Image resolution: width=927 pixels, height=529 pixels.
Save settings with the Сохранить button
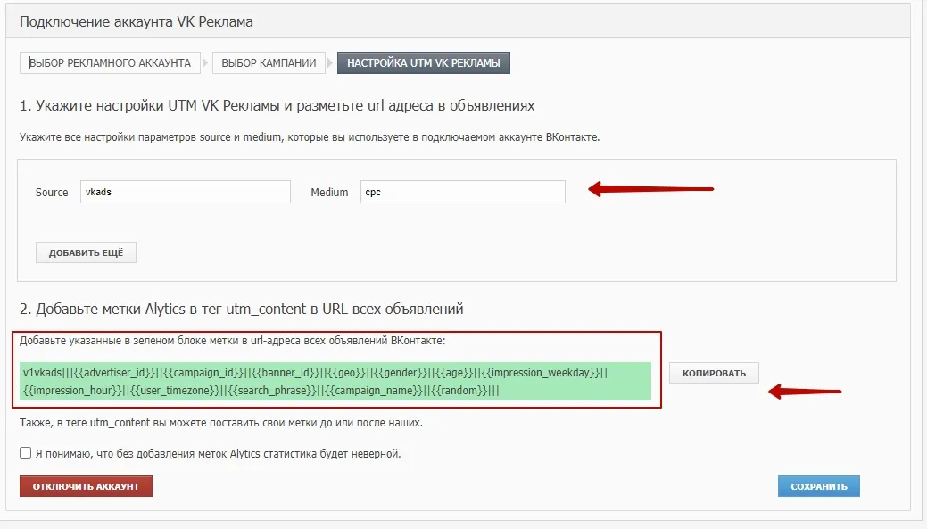819,486
